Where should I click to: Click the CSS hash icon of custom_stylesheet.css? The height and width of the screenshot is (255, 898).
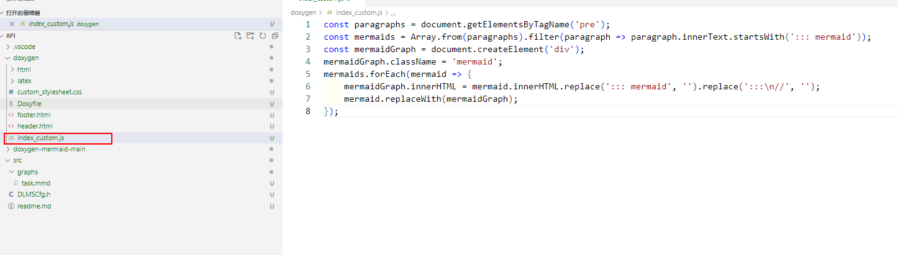[11, 92]
